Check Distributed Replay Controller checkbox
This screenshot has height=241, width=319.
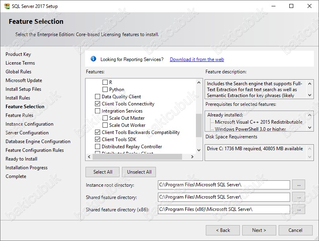[x=98, y=147]
